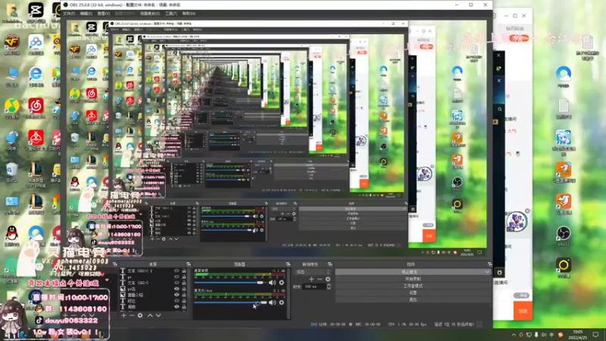
Task: Pop out the Controls dock float icon
Action: click(x=489, y=264)
